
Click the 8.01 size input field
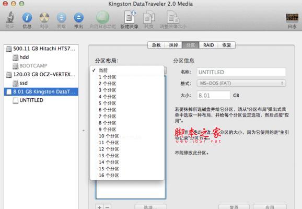[x=213, y=95]
